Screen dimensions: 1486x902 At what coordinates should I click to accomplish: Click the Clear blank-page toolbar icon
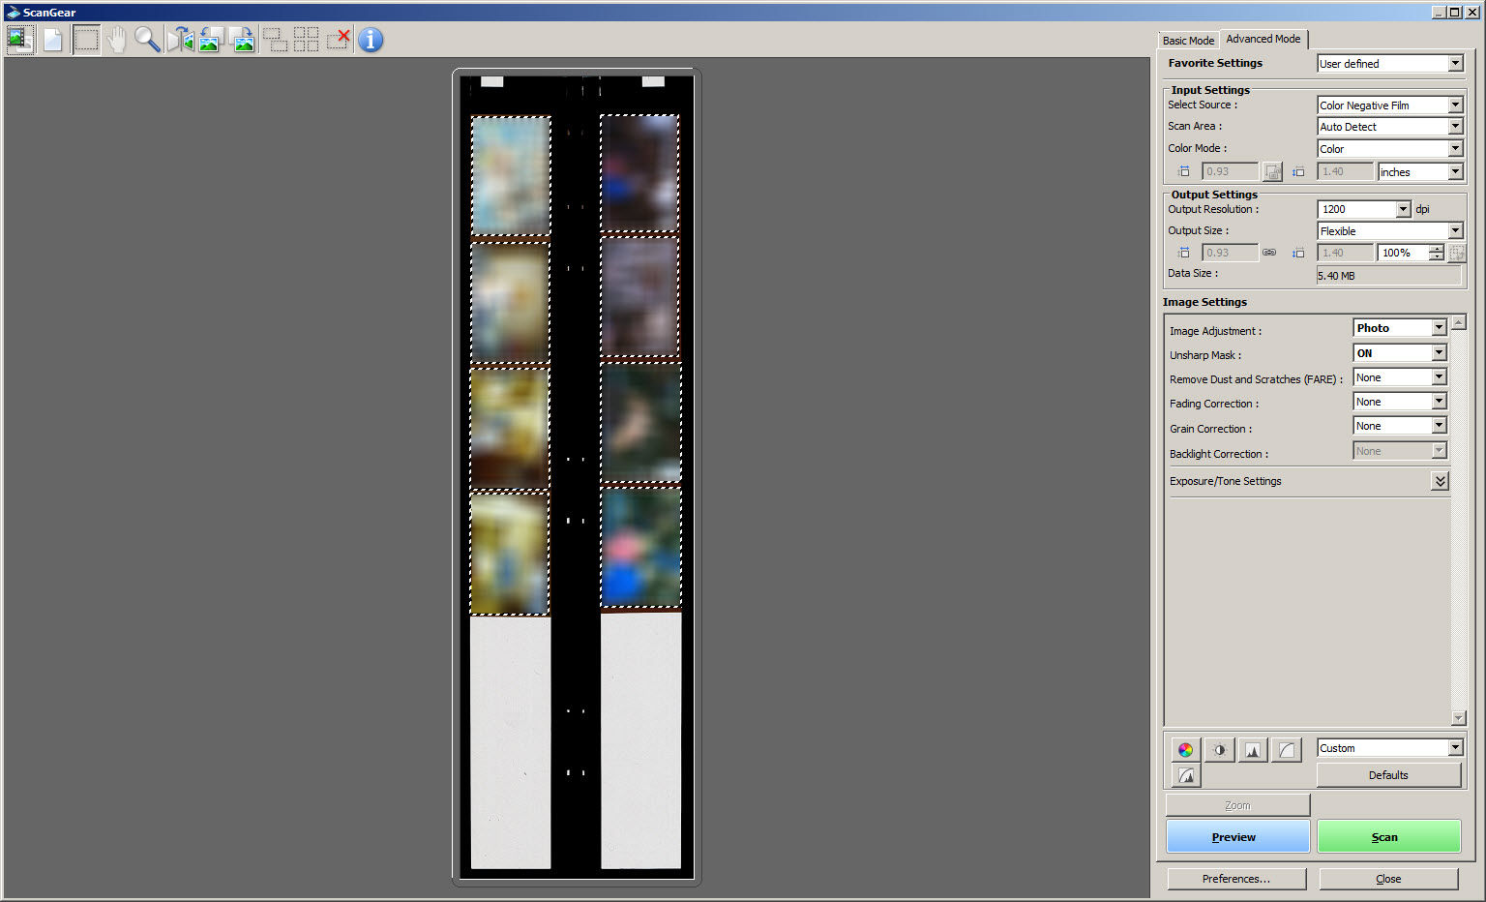point(52,40)
